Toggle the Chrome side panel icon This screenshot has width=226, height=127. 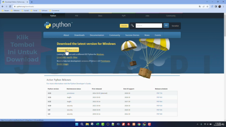[x=216, y=6]
